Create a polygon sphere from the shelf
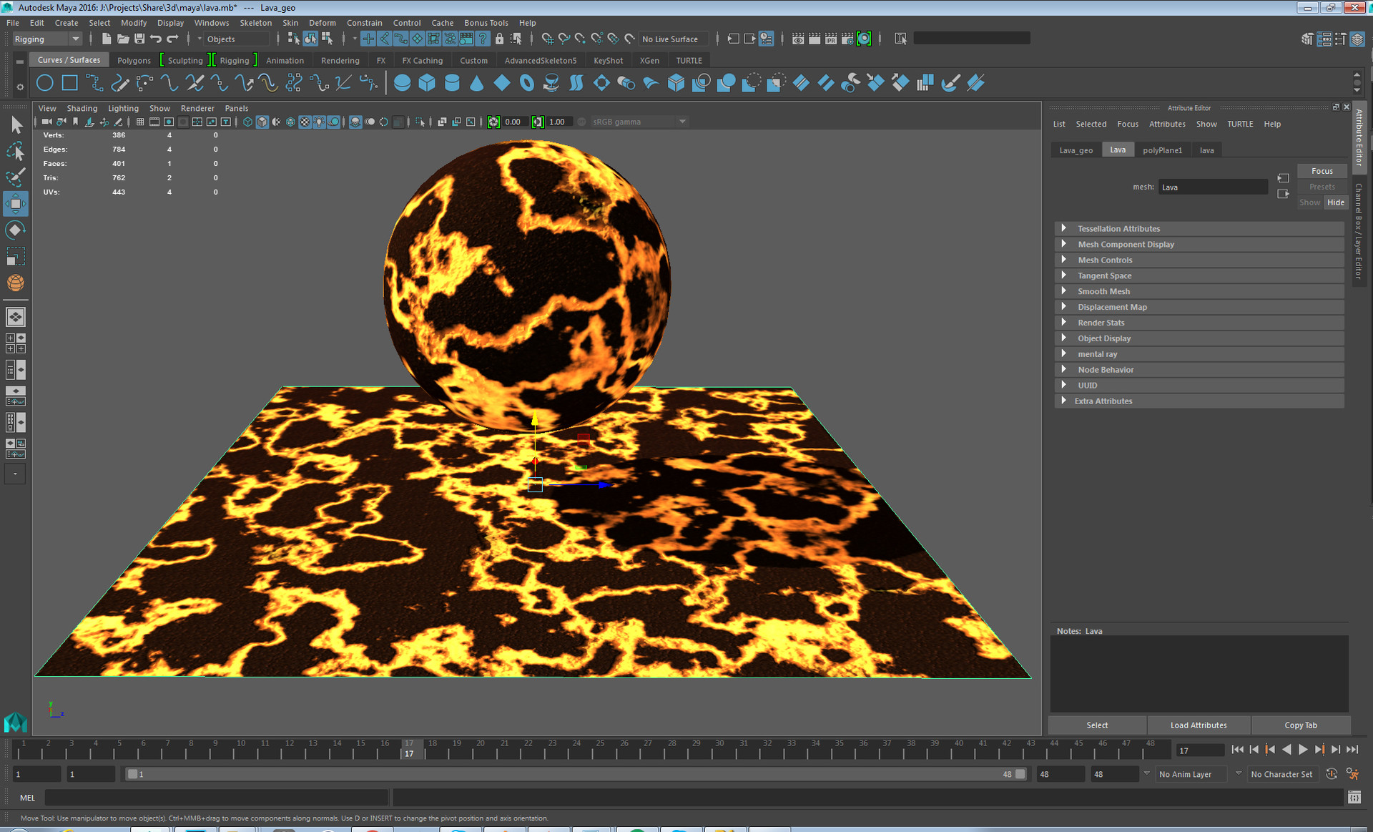Viewport: 1373px width, 832px height. 402,83
